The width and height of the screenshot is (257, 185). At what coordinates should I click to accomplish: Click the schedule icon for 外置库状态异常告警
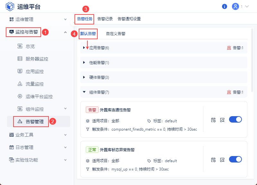[x=213, y=160]
